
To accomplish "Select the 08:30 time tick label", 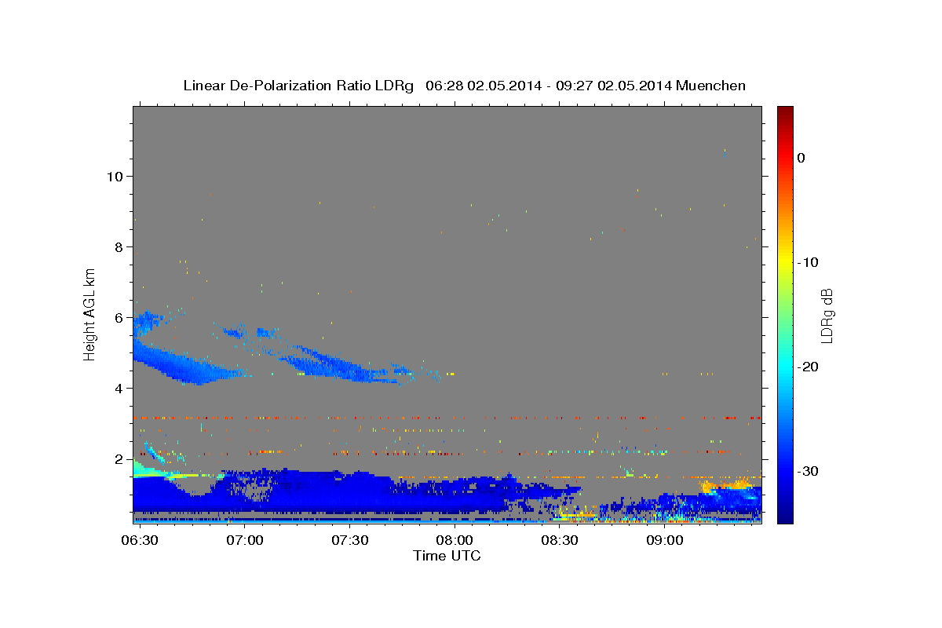I will click(559, 541).
